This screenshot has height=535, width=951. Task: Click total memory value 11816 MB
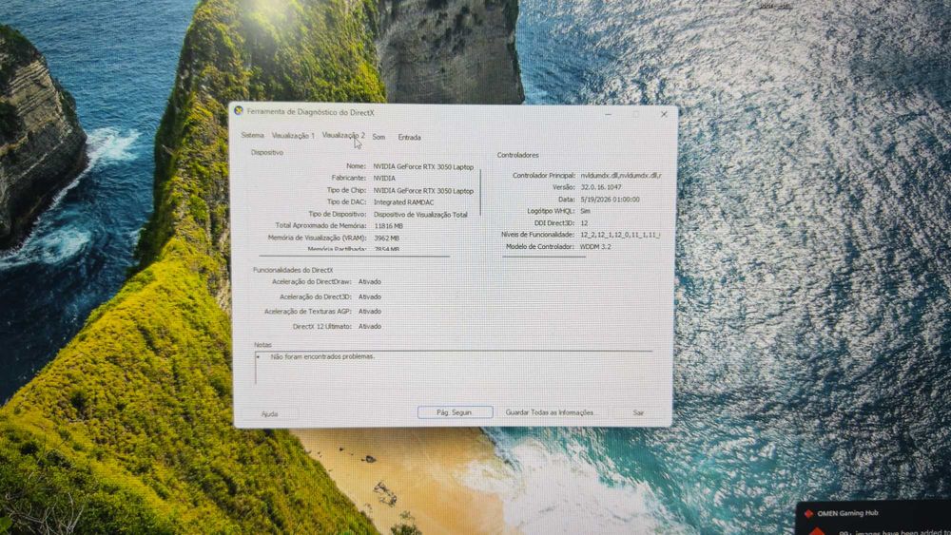click(388, 226)
